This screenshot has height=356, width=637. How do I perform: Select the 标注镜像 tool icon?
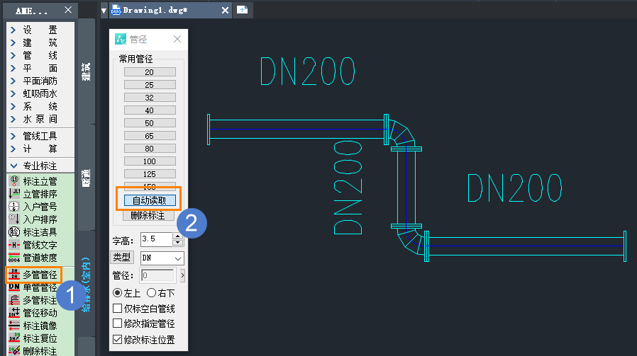[13, 326]
